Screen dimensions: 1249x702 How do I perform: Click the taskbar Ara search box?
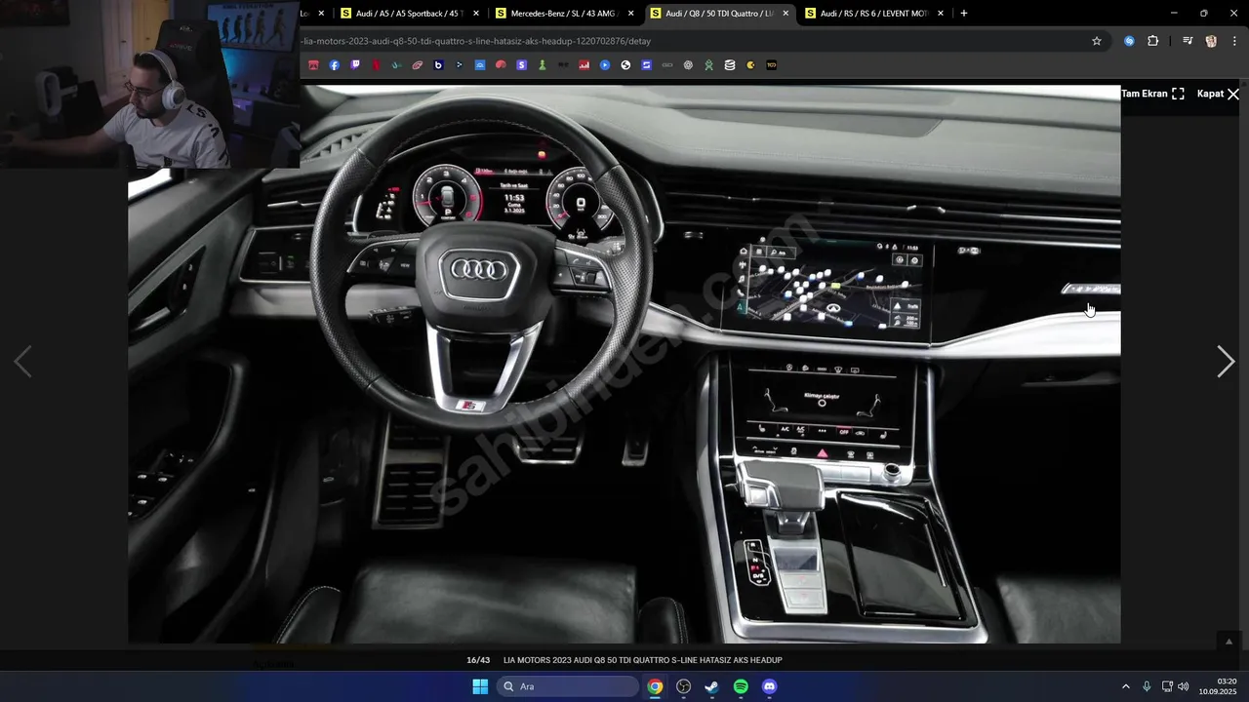(x=569, y=686)
